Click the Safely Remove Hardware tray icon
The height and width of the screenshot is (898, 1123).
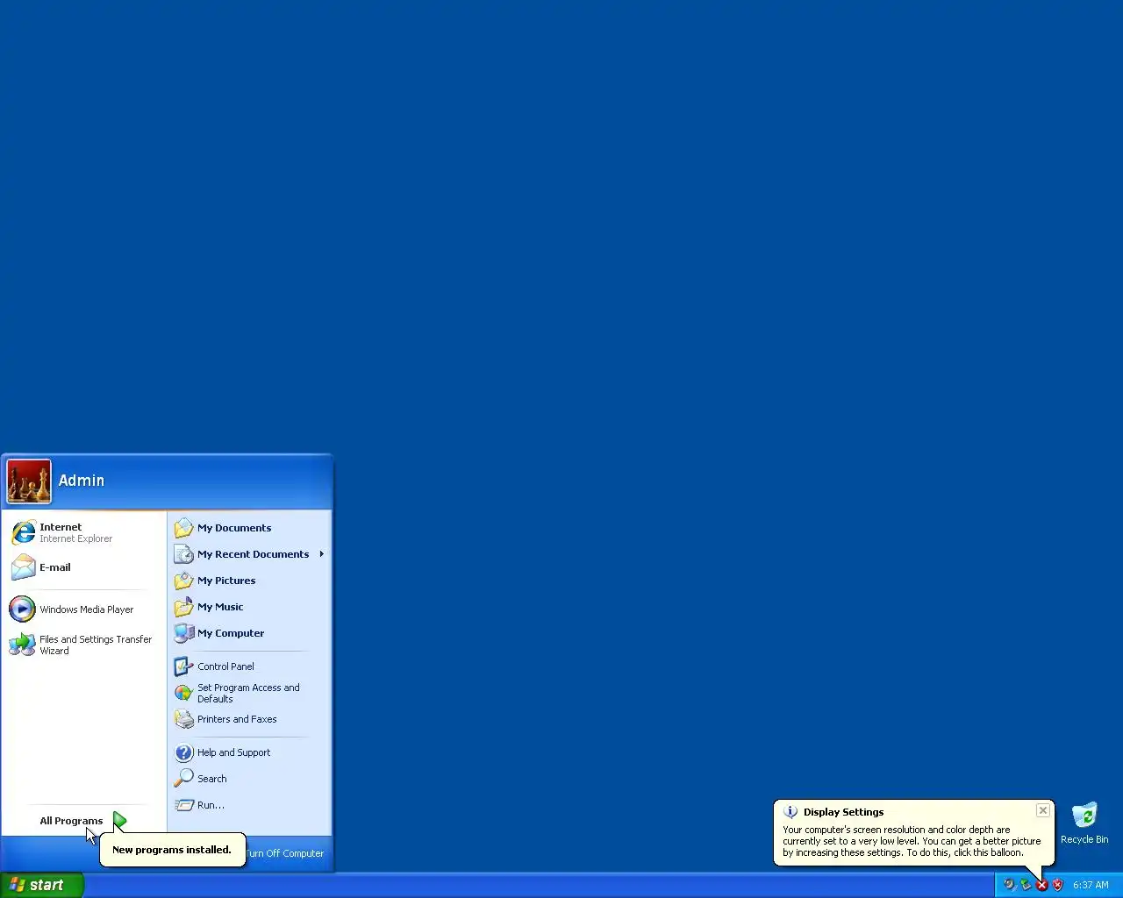(1026, 885)
